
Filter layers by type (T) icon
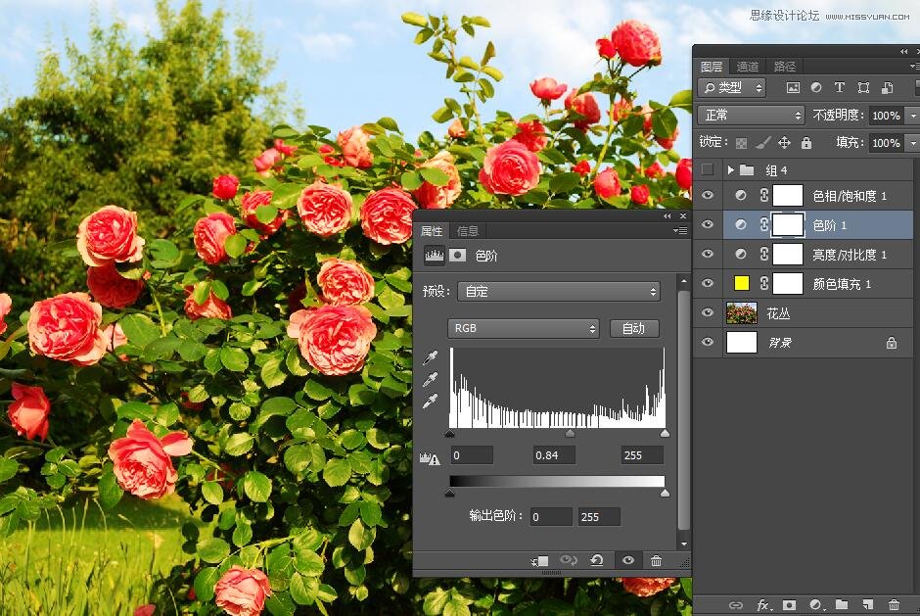[840, 87]
